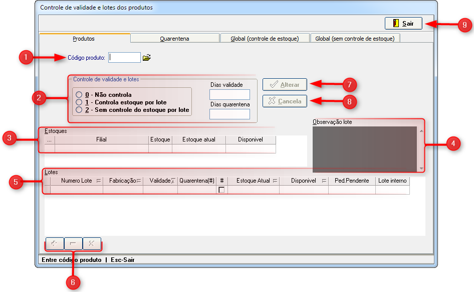474x292 pixels.
Task: Click the Fabricação column filter icon
Action: coord(138,181)
